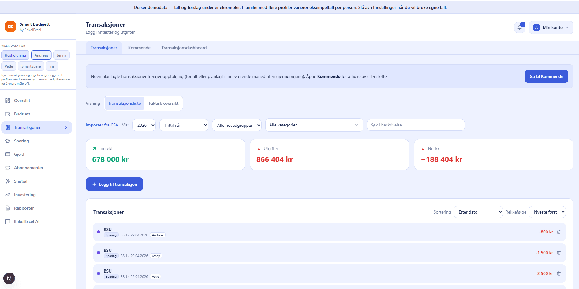This screenshot has width=579, height=289.
Task: Select the Andreas profile pill
Action: 41,55
